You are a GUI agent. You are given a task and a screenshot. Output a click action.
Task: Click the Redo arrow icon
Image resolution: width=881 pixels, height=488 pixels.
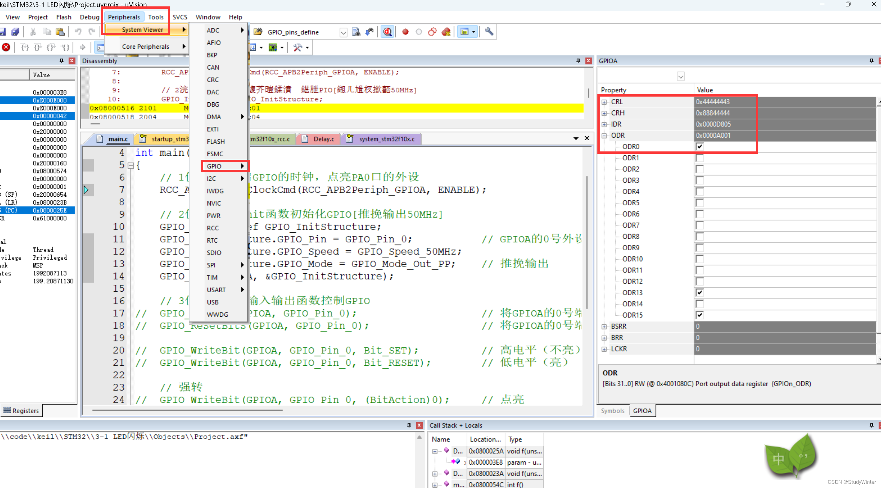[x=92, y=32]
